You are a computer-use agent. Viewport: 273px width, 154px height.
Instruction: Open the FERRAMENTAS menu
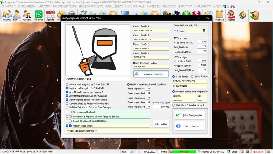[x=203, y=7]
